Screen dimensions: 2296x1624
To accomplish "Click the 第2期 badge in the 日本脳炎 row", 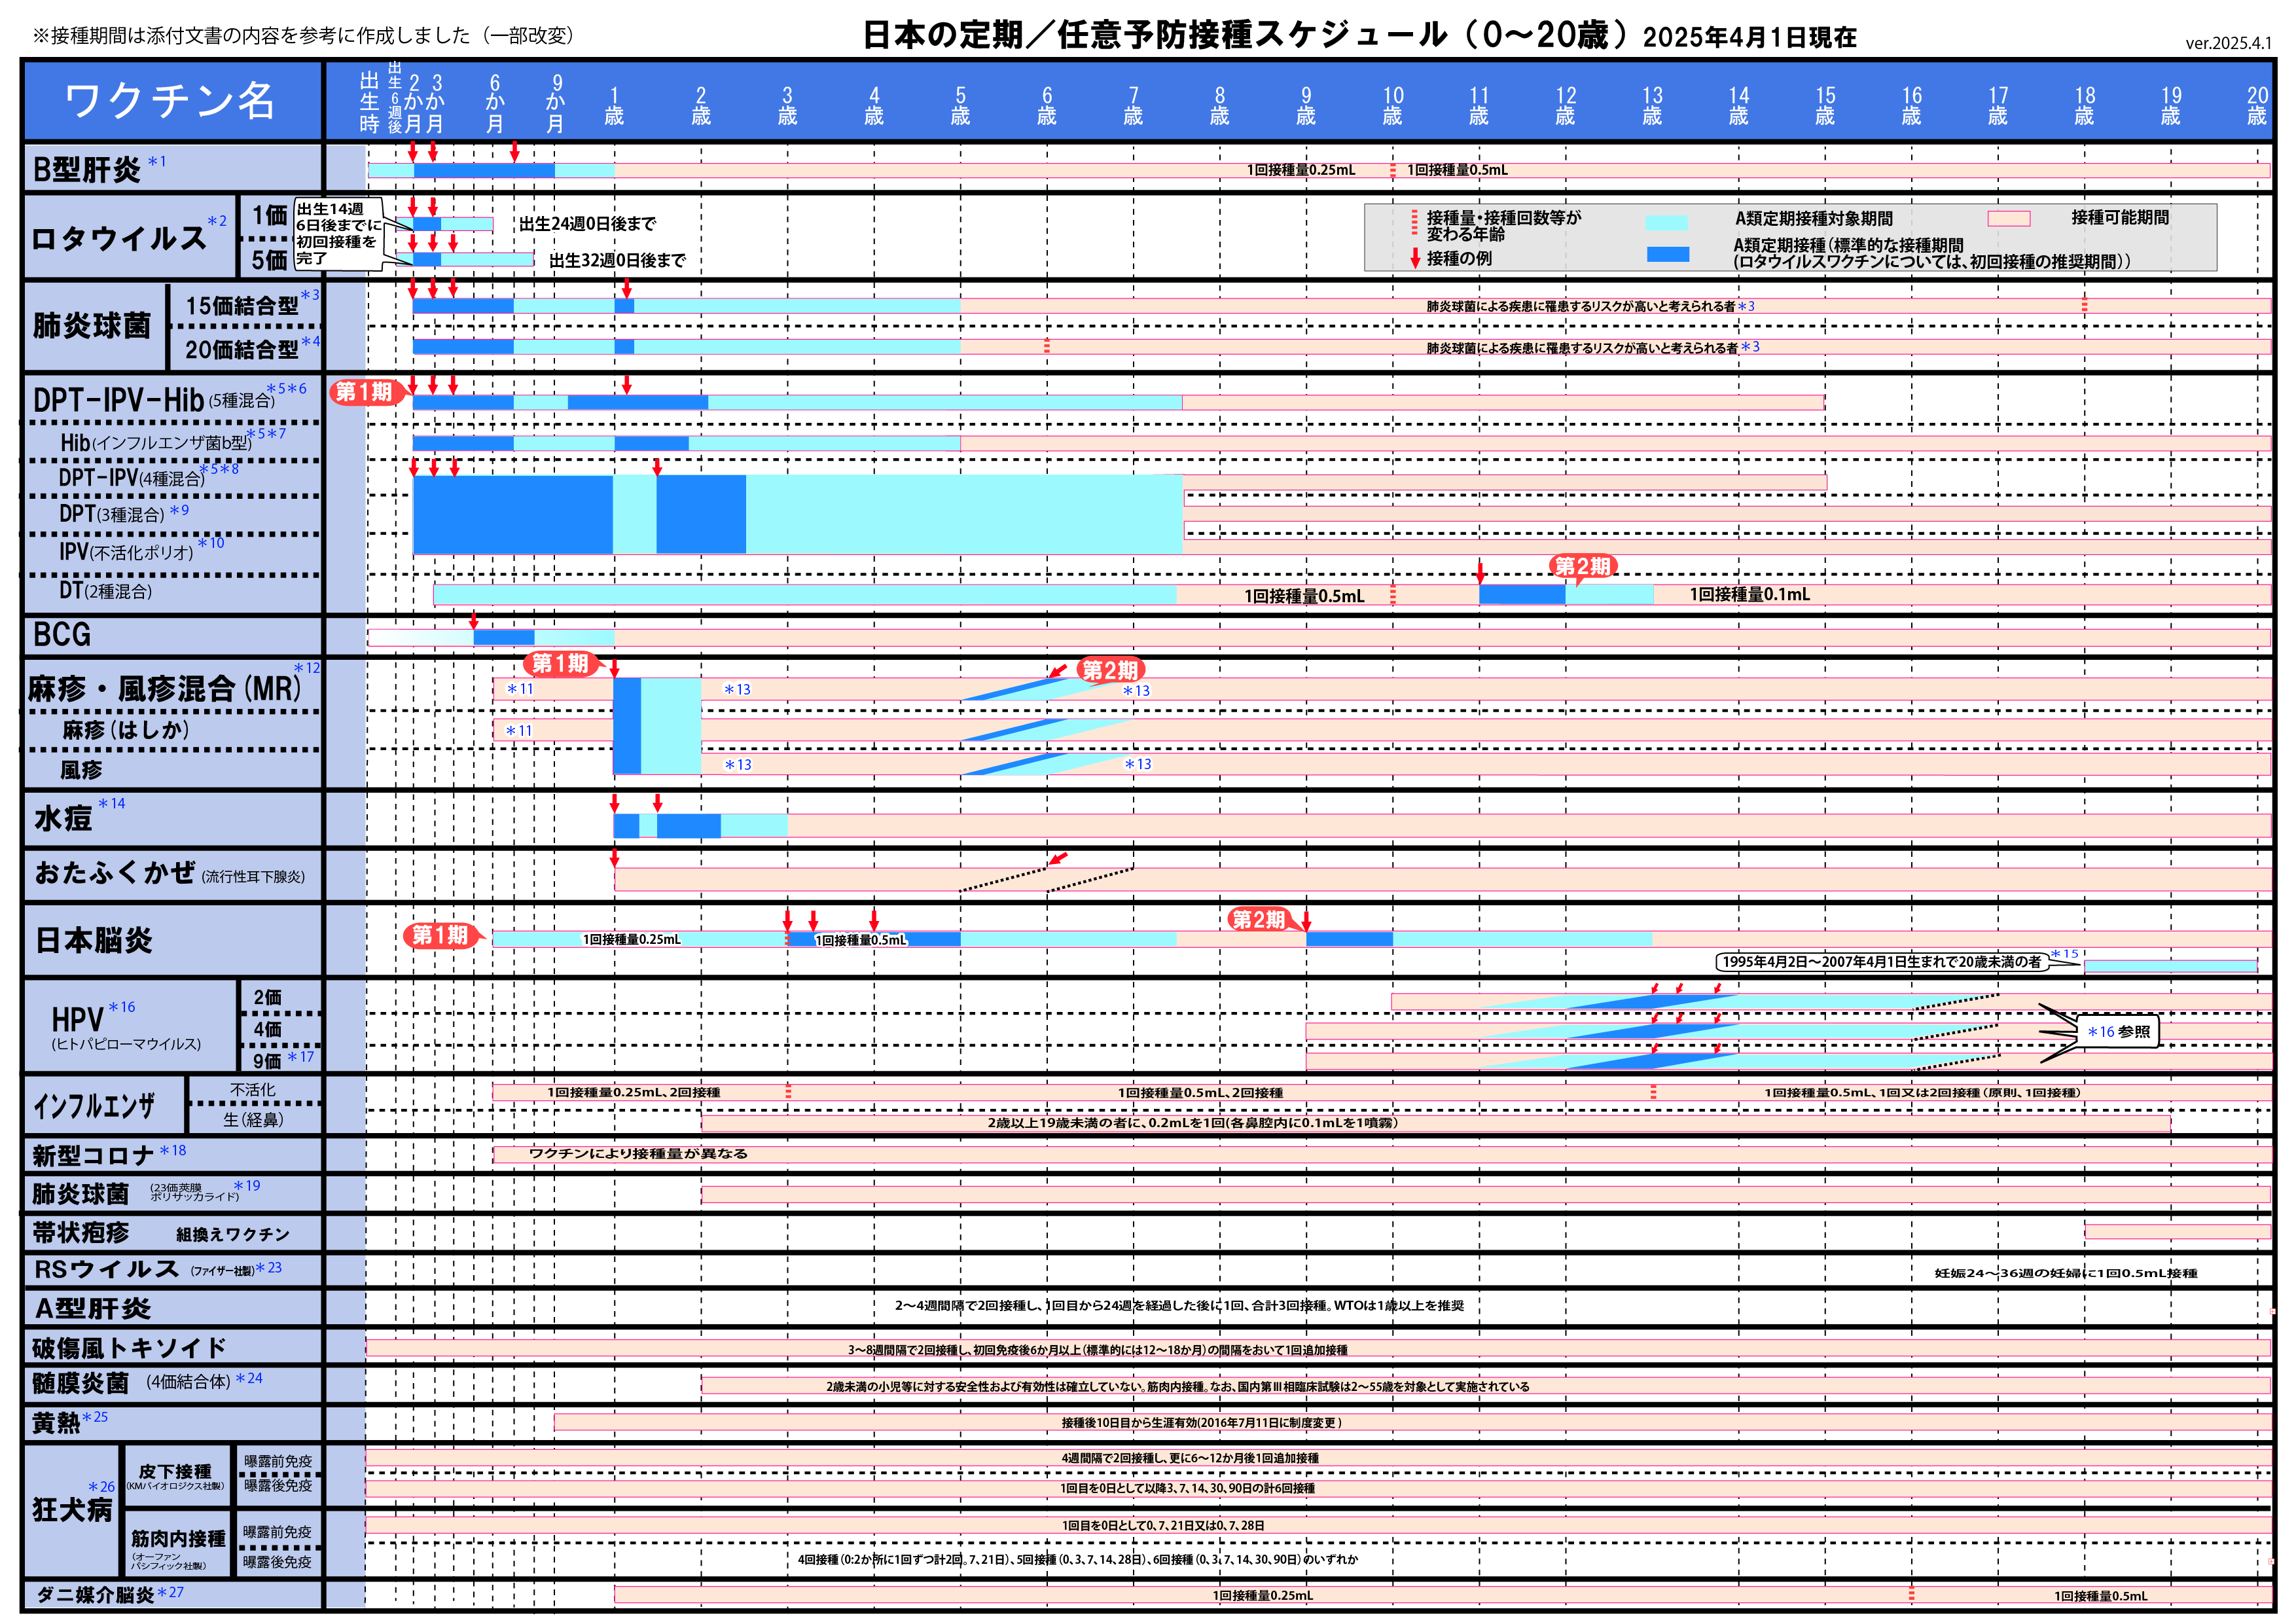I will coord(1258,920).
